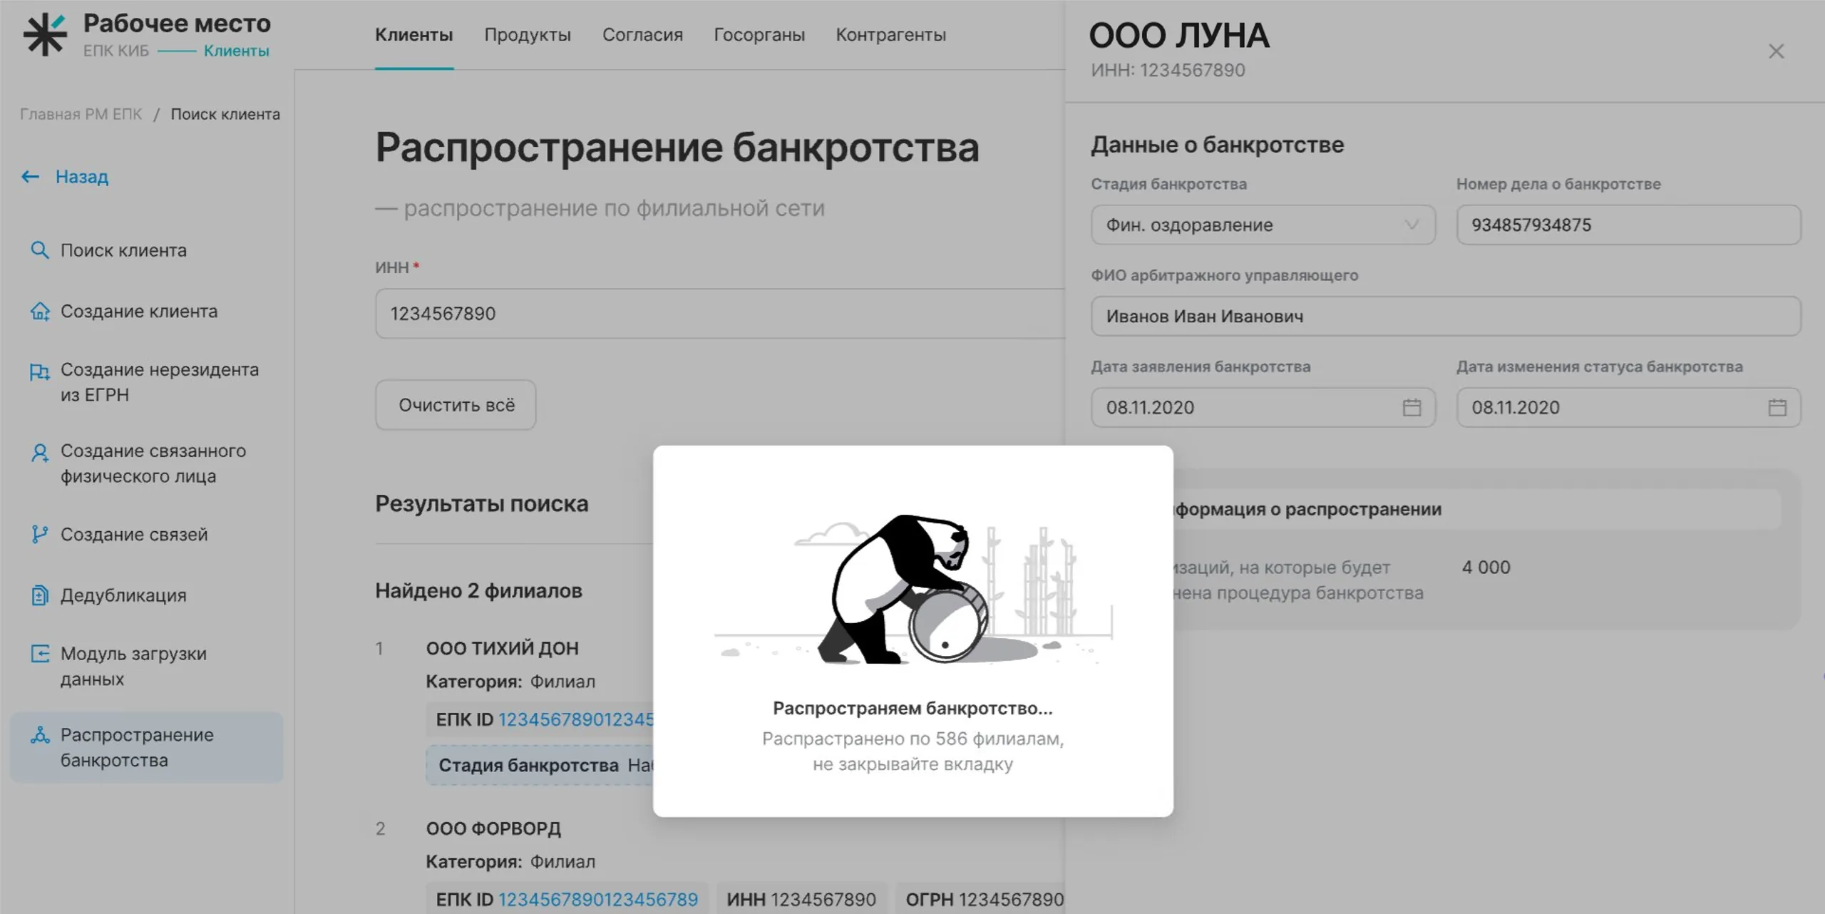Click the ООО ФОРВОРД result title
Screen dimensions: 1825x914
[x=493, y=828]
